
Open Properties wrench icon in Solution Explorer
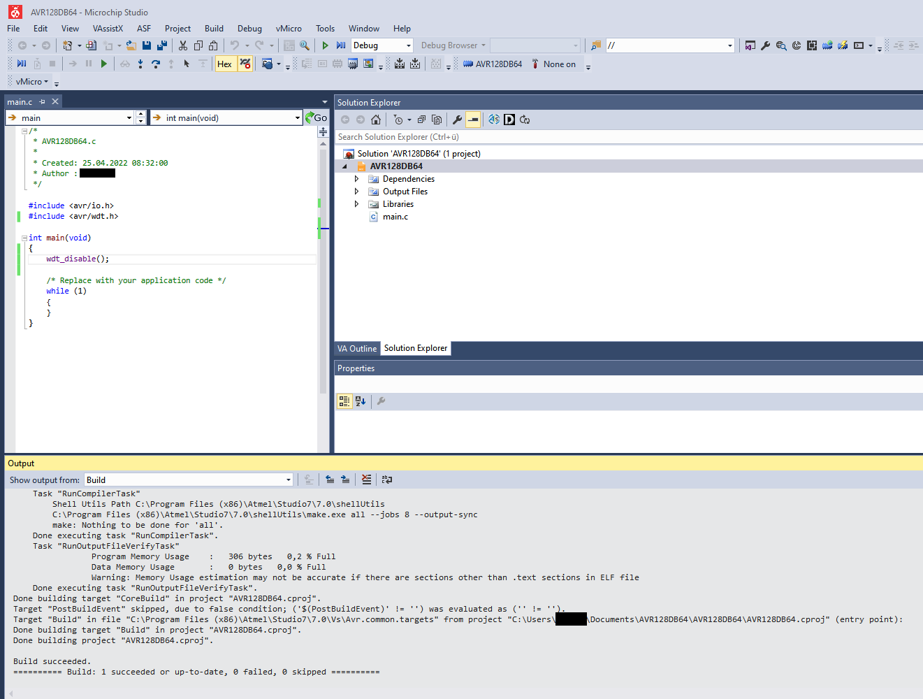(x=457, y=120)
